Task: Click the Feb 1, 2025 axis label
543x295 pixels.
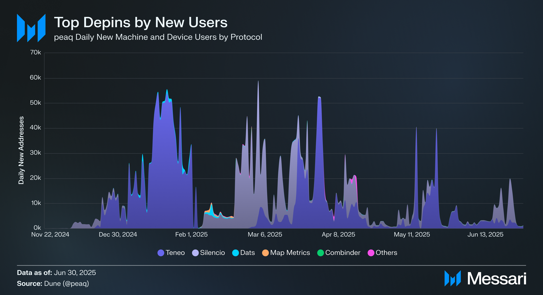Action: [191, 234]
